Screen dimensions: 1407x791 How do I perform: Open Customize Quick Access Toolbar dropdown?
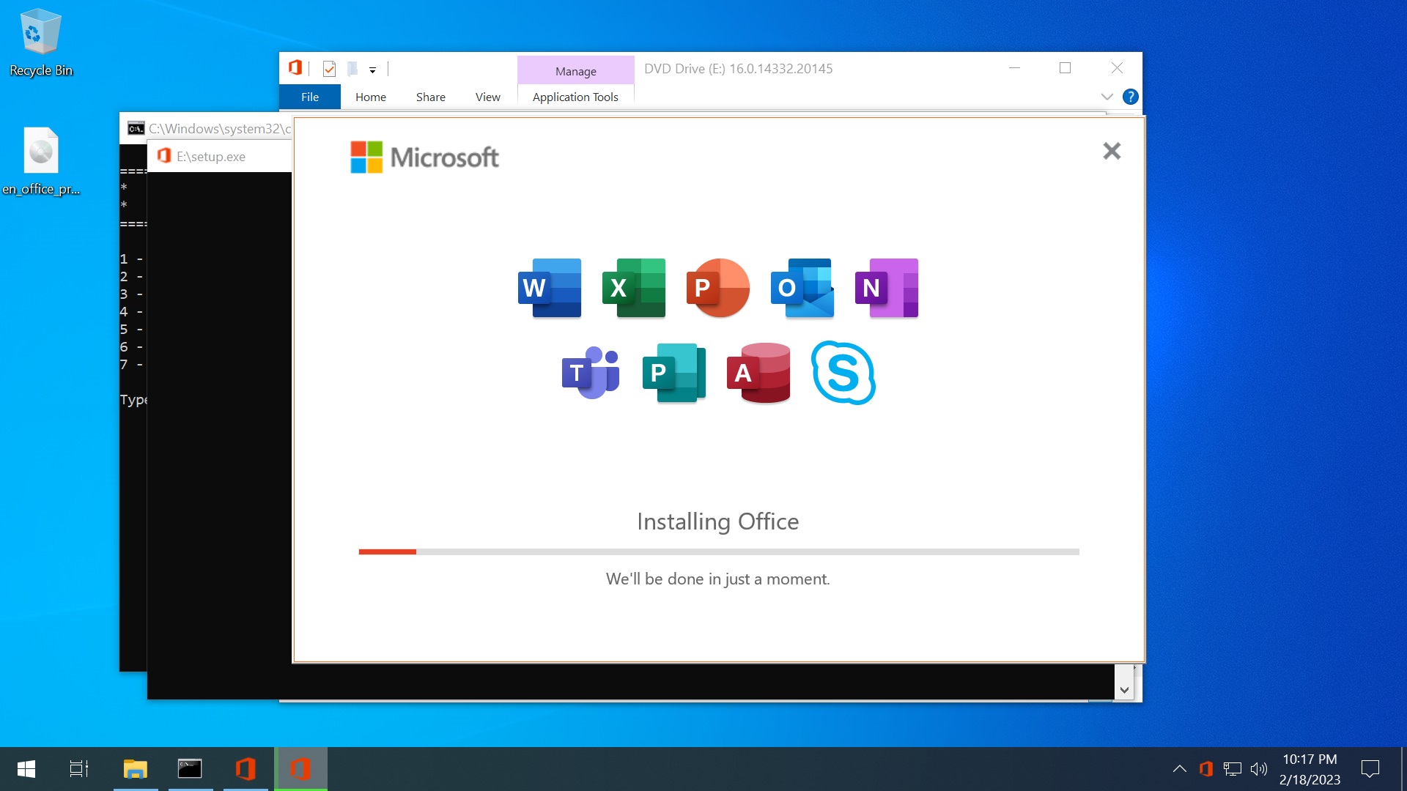pyautogui.click(x=372, y=70)
